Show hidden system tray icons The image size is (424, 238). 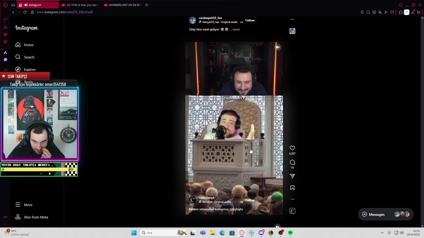tap(382, 233)
